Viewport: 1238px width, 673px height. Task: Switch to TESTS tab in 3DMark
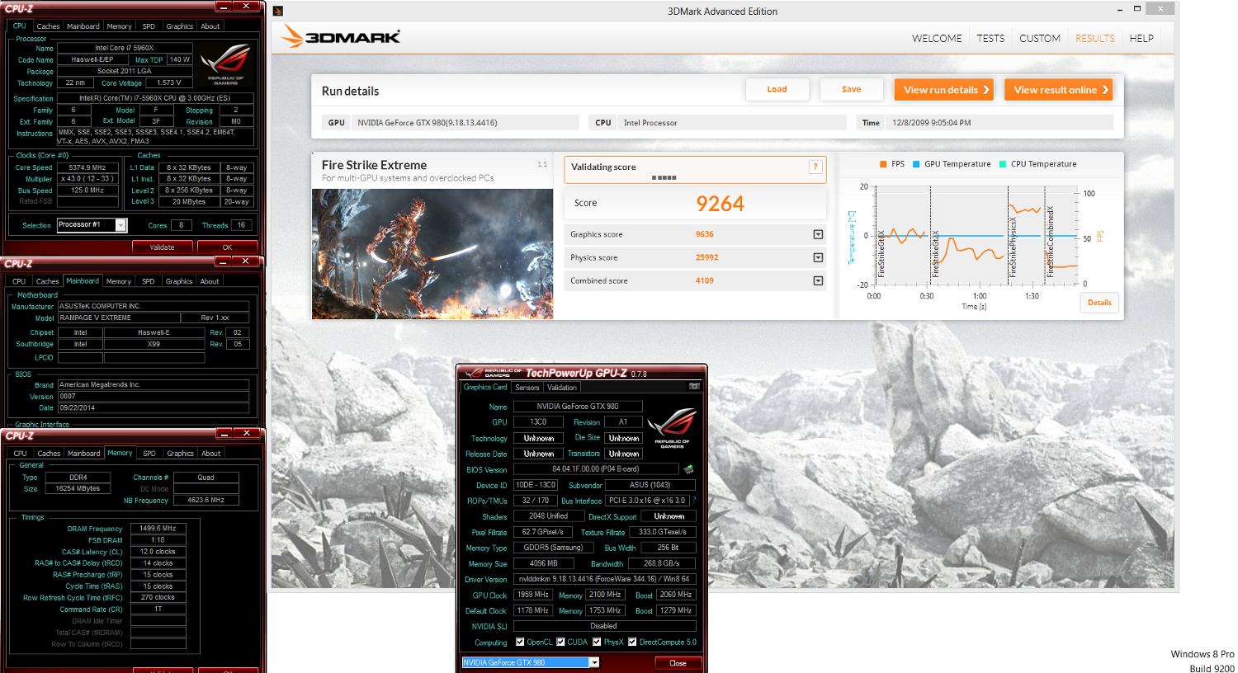point(990,38)
